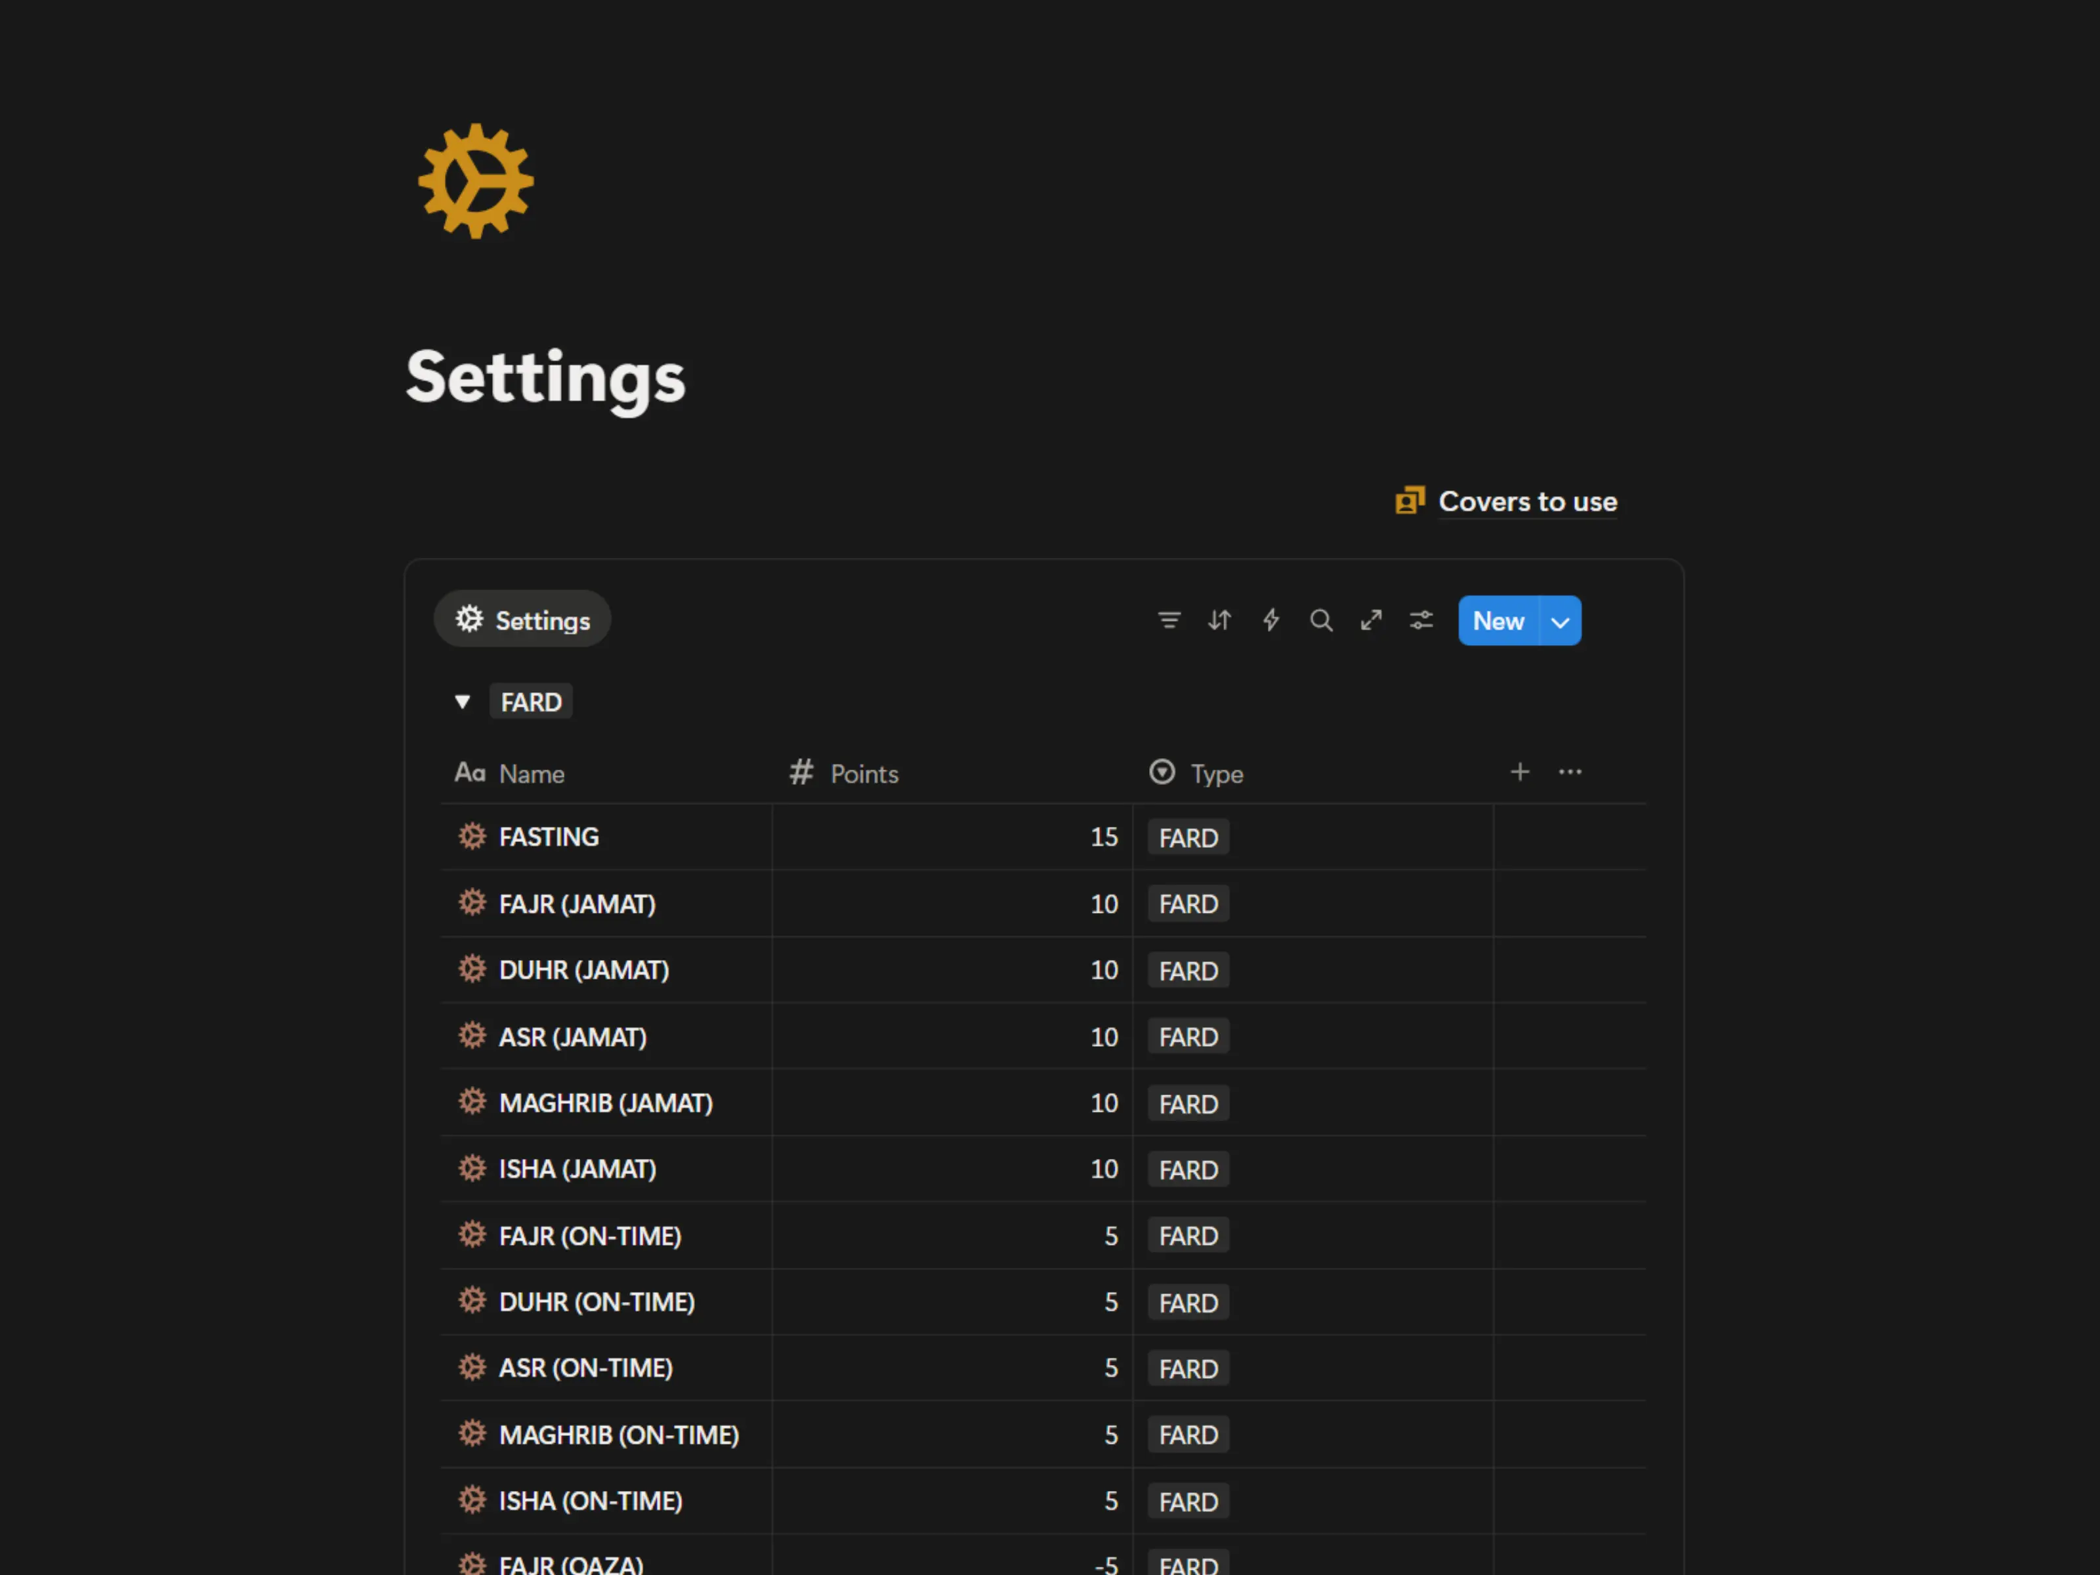Open the column options three-dot menu
2100x1575 pixels.
tap(1569, 773)
